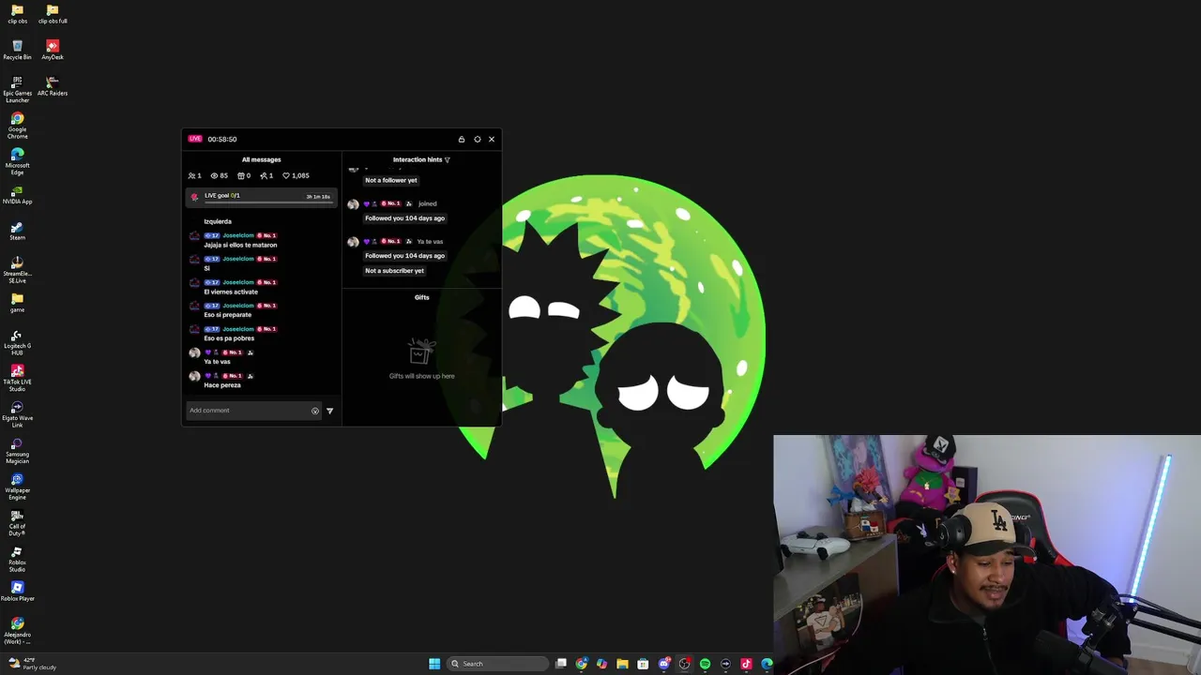
Task: Click message 'Eso es pa pobres'
Action: [229, 338]
